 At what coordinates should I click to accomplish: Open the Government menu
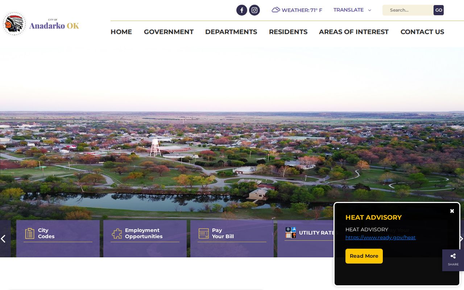coord(169,32)
